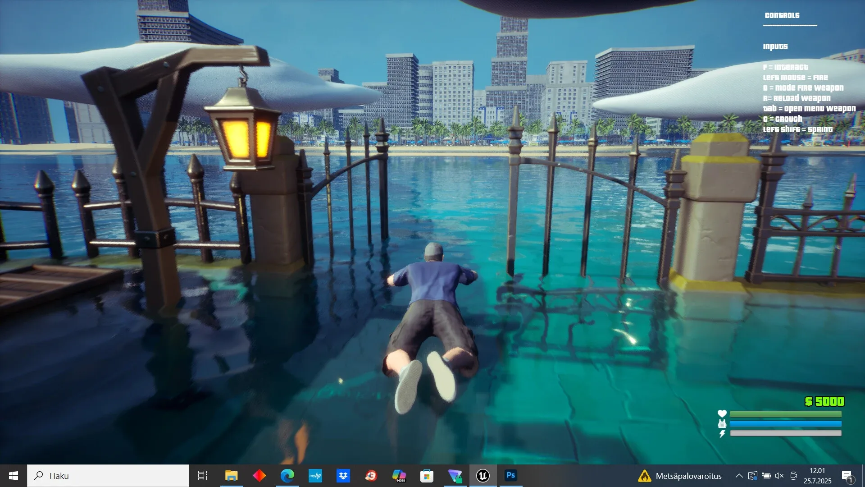Open Microsoft Store icon
The height and width of the screenshot is (487, 865).
click(x=427, y=476)
